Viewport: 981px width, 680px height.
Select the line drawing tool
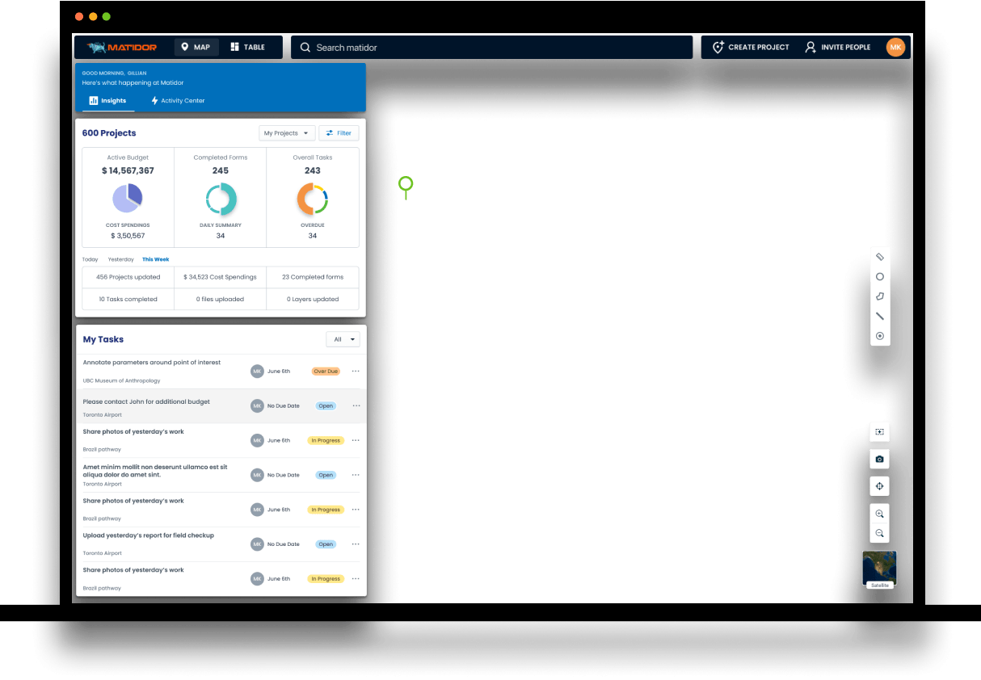pyautogui.click(x=880, y=317)
